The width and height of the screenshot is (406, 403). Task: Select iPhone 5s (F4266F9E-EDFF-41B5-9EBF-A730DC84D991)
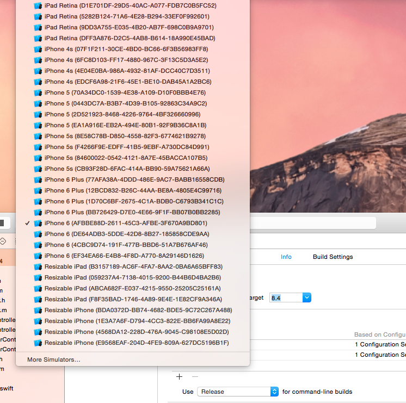tap(133, 147)
